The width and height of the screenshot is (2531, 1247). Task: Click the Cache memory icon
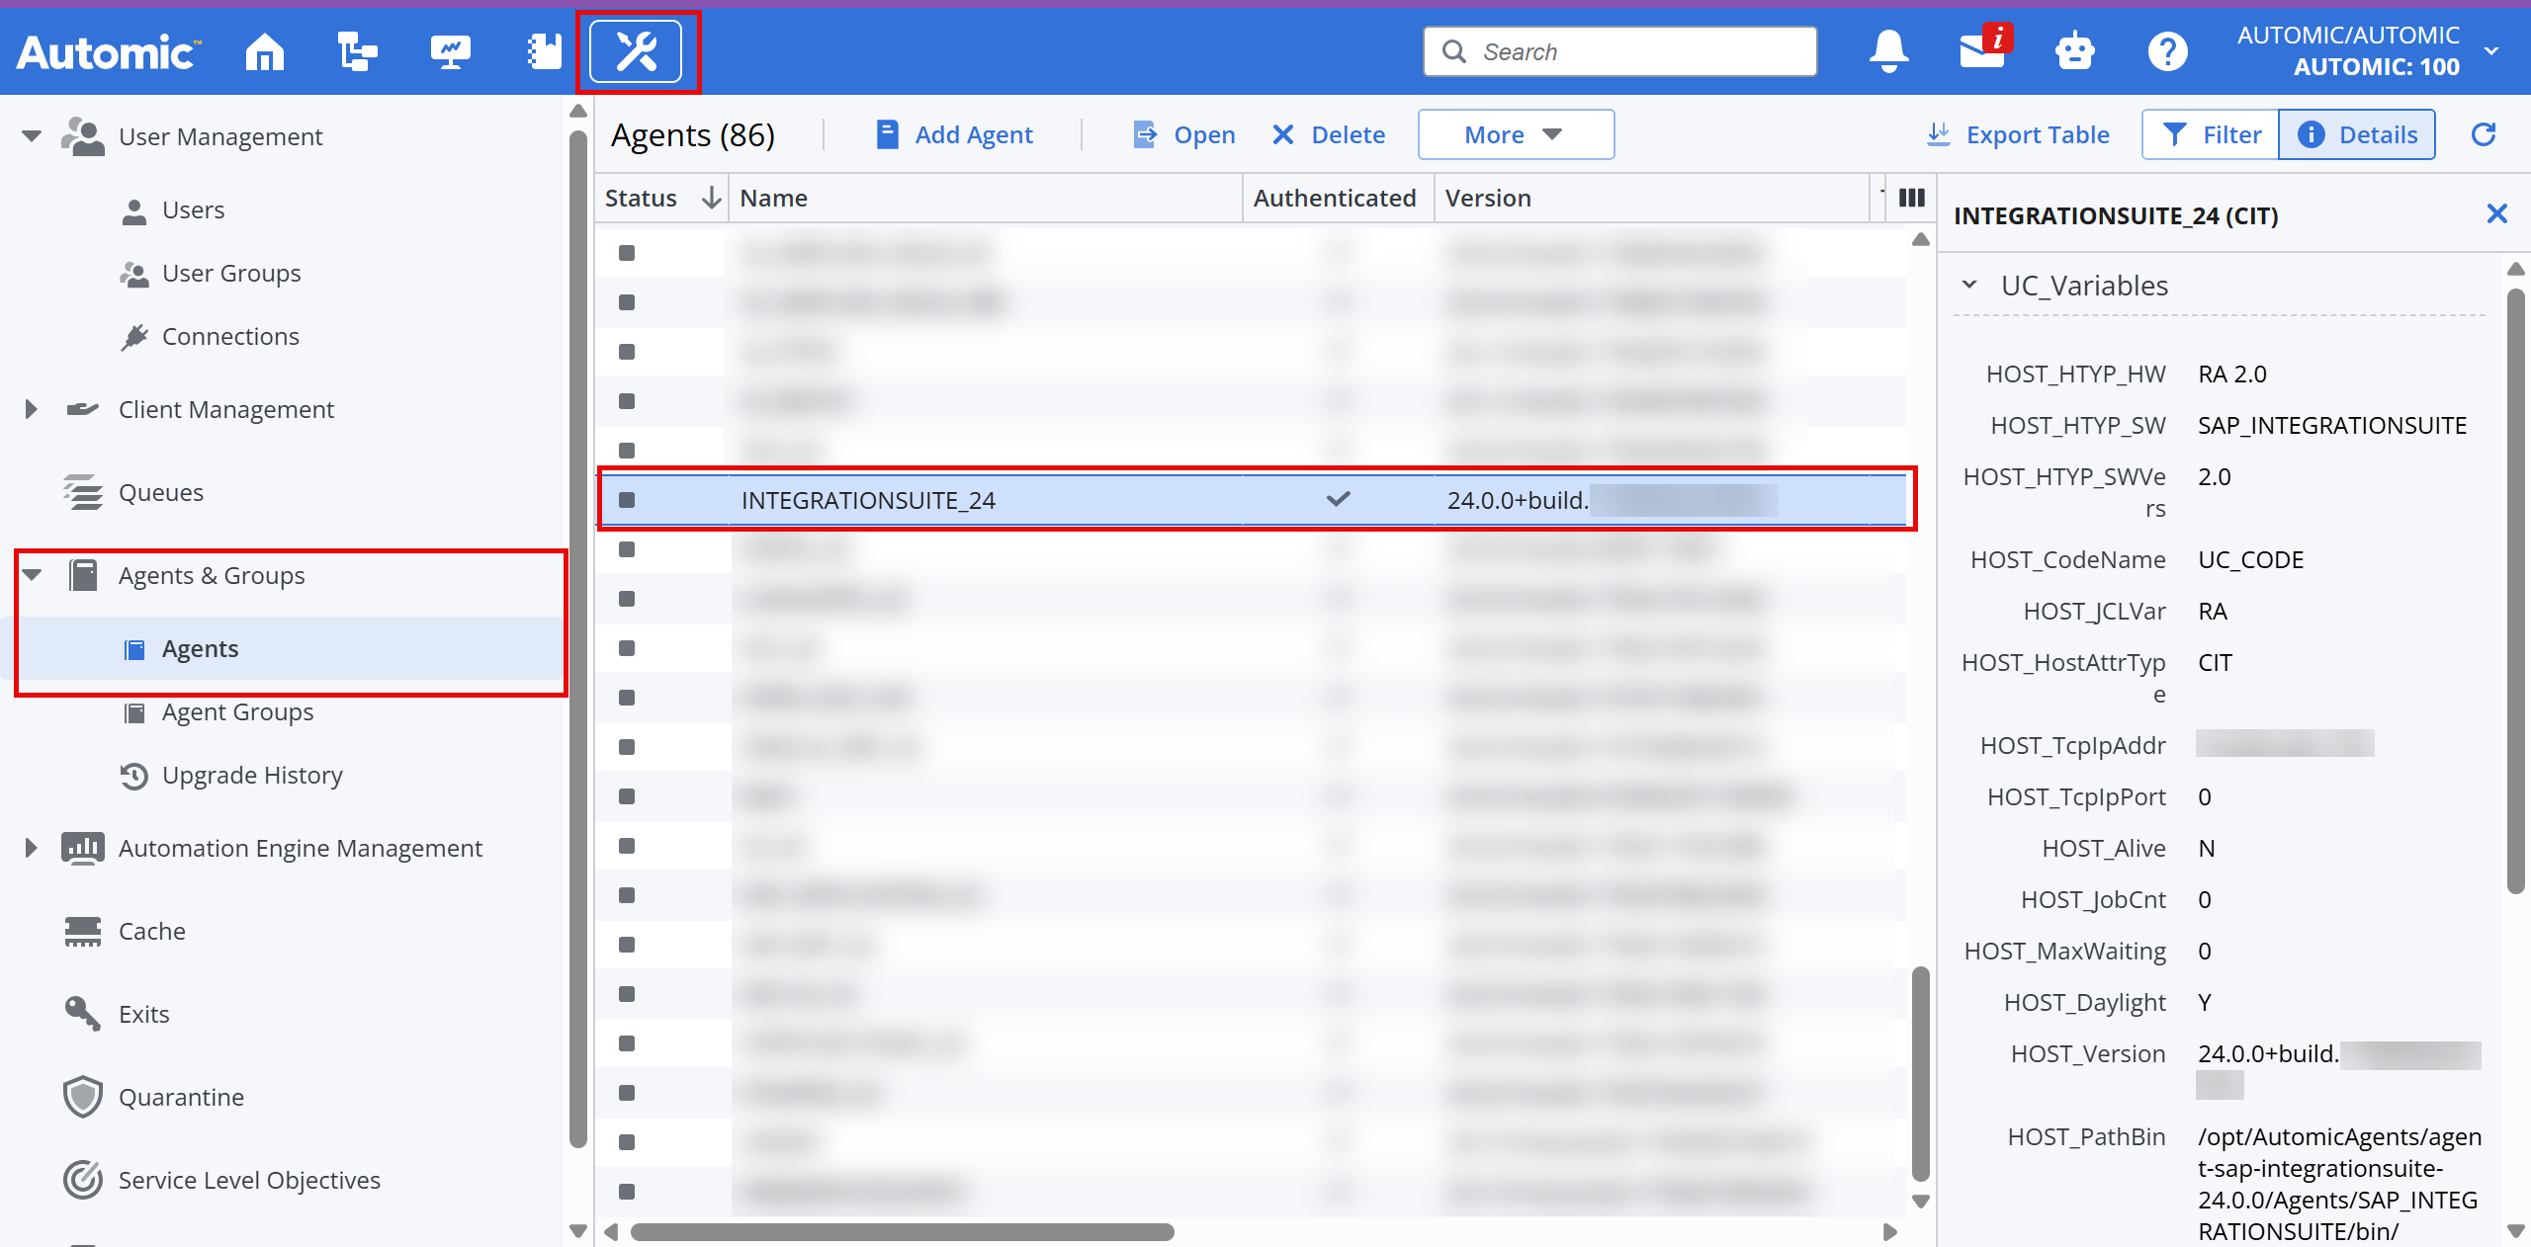[x=83, y=931]
